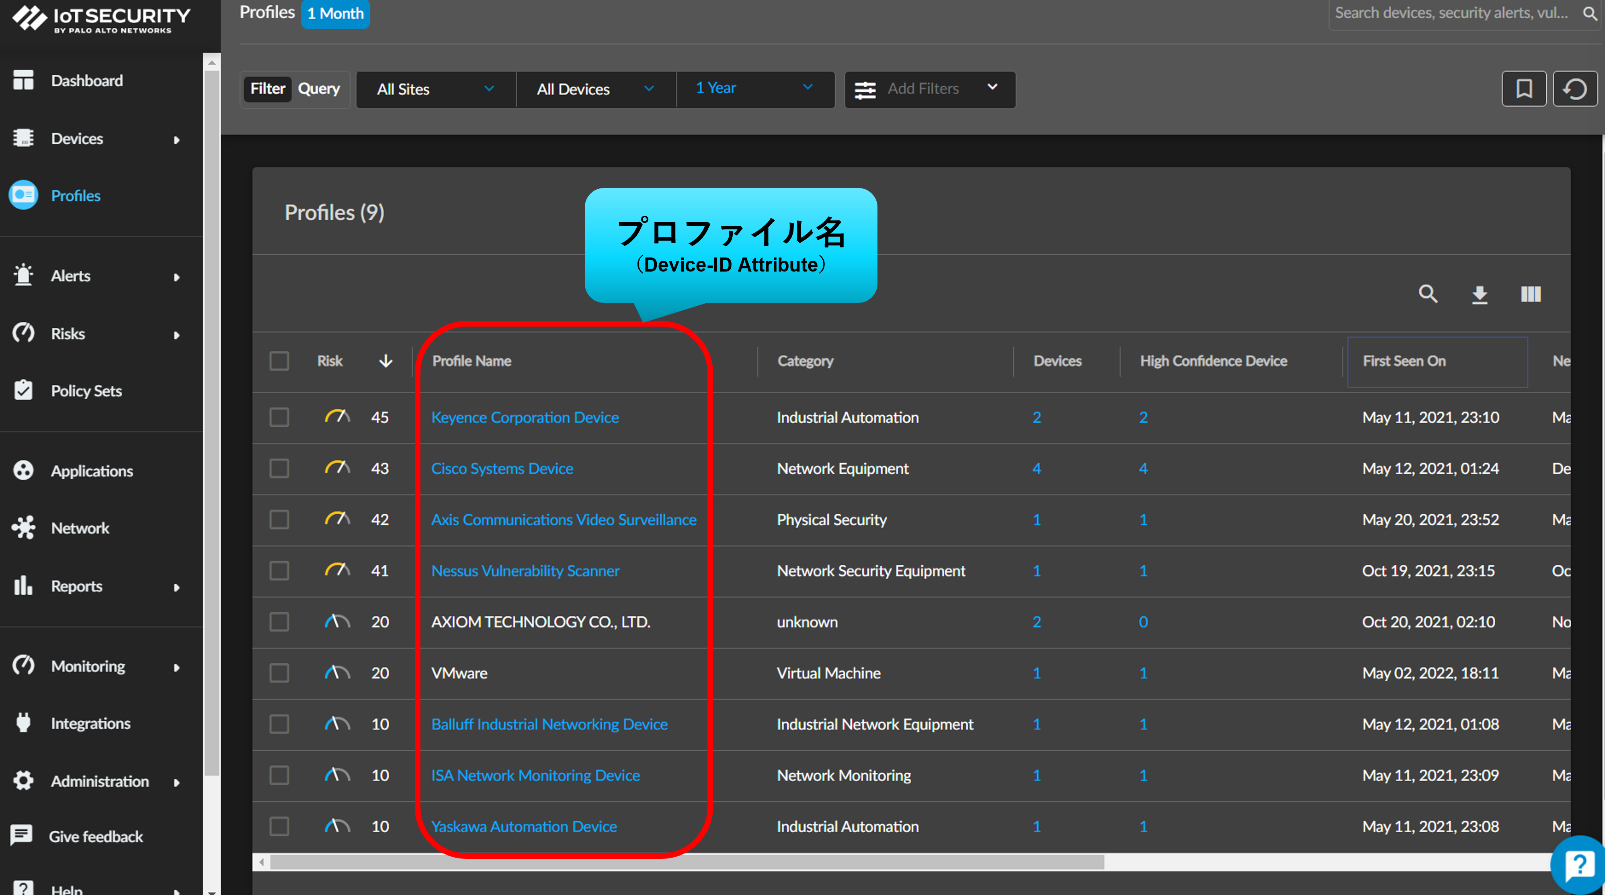
Task: Switch to the Filter mode tab
Action: (268, 88)
